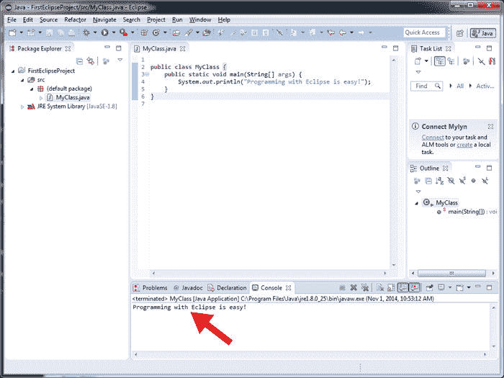This screenshot has height=378, width=504.
Task: Click the Quick Access search field
Action: [x=425, y=32]
